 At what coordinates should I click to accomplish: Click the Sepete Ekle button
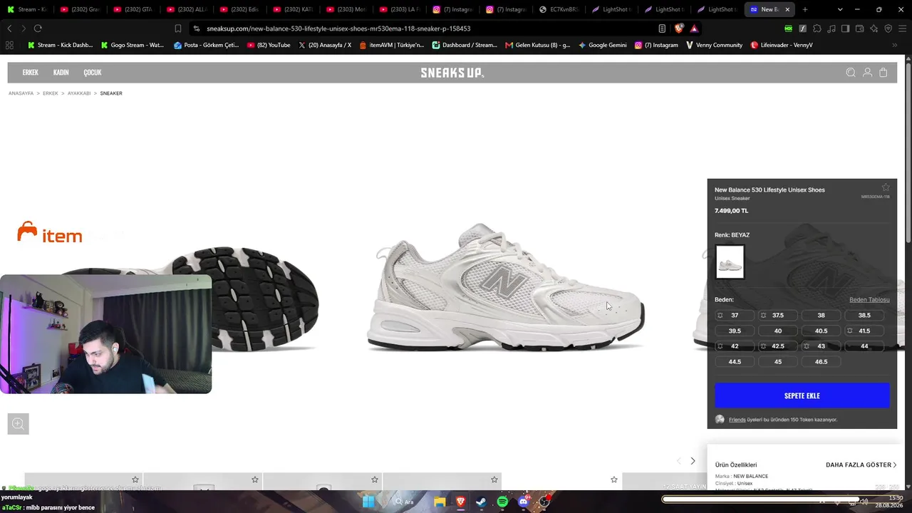tap(802, 395)
